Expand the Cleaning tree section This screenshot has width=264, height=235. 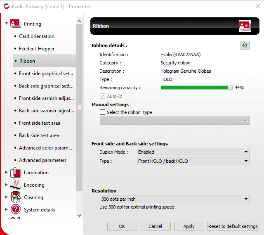click(x=7, y=197)
